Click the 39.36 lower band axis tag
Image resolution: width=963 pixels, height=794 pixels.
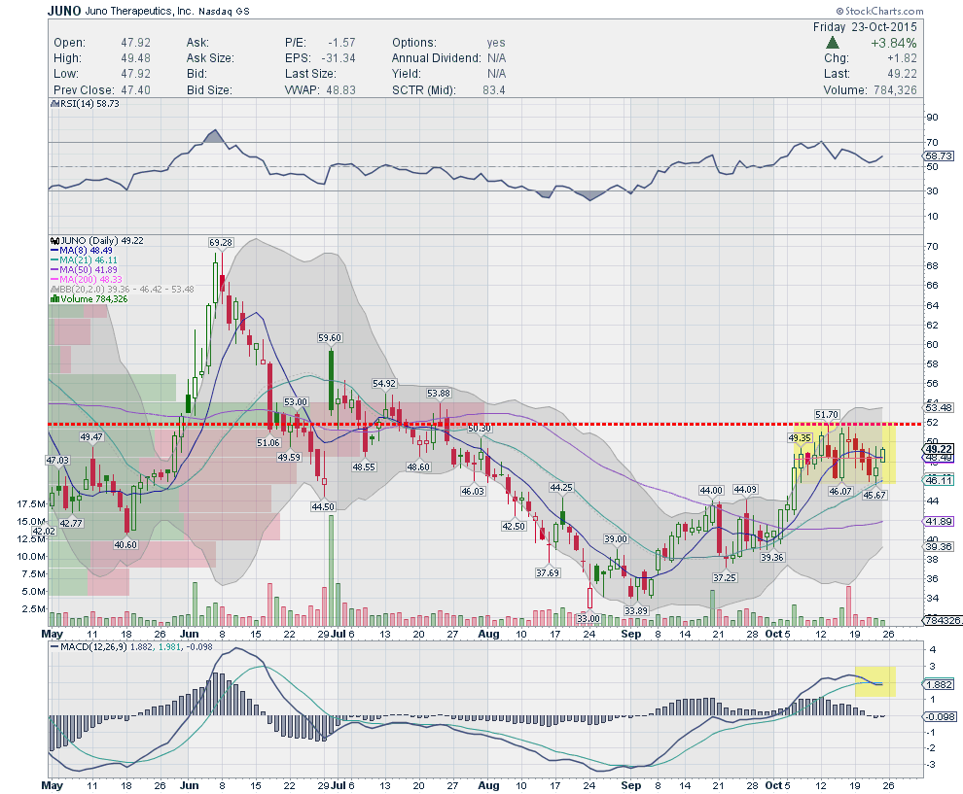click(x=939, y=546)
